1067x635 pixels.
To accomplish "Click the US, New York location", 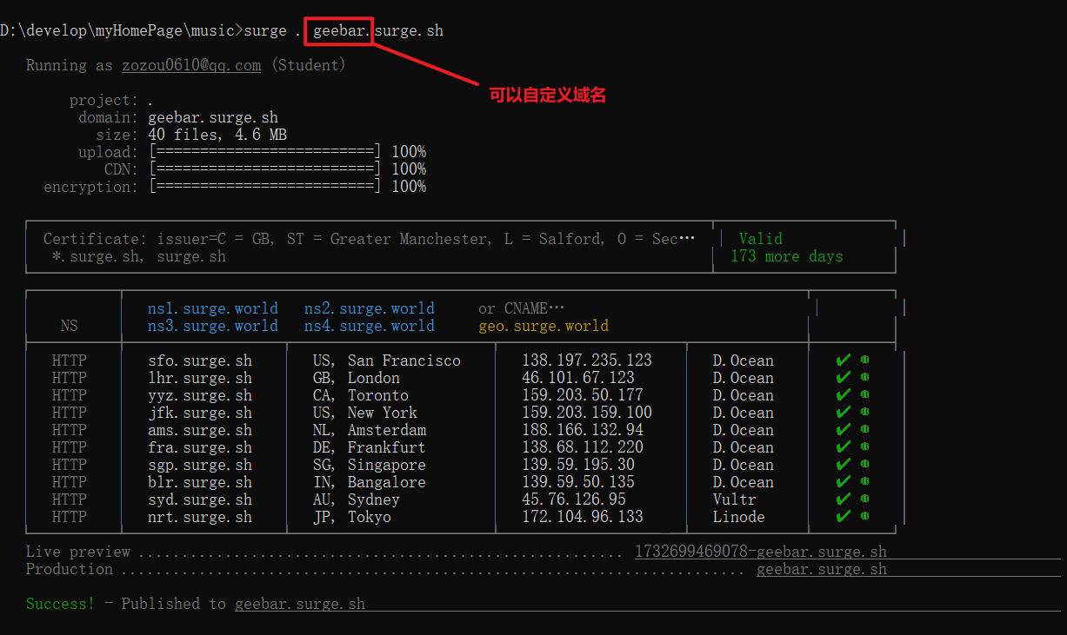I will pyautogui.click(x=365, y=413).
